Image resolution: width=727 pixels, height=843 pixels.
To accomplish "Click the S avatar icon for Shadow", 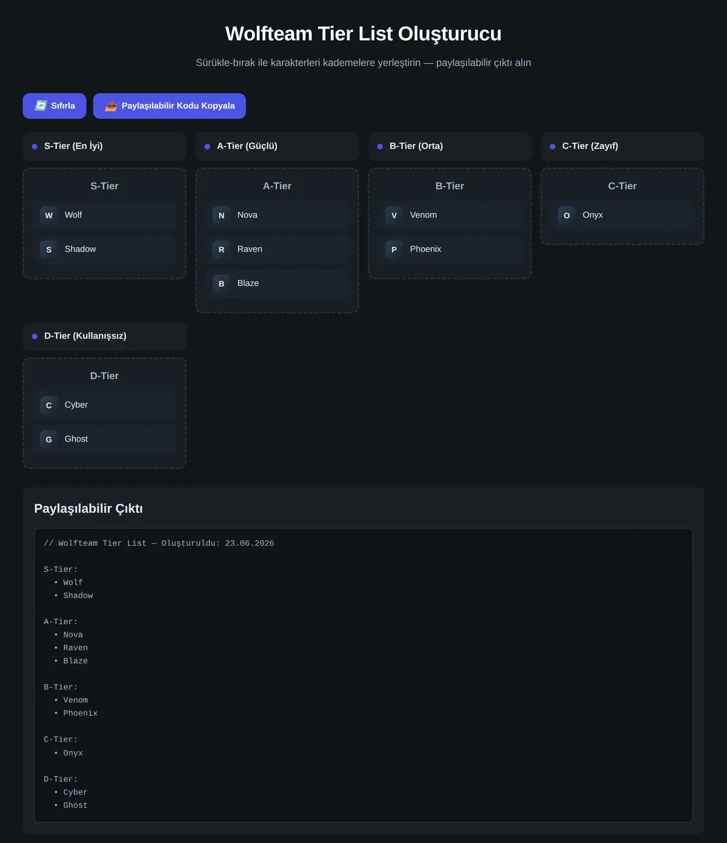I will [49, 249].
